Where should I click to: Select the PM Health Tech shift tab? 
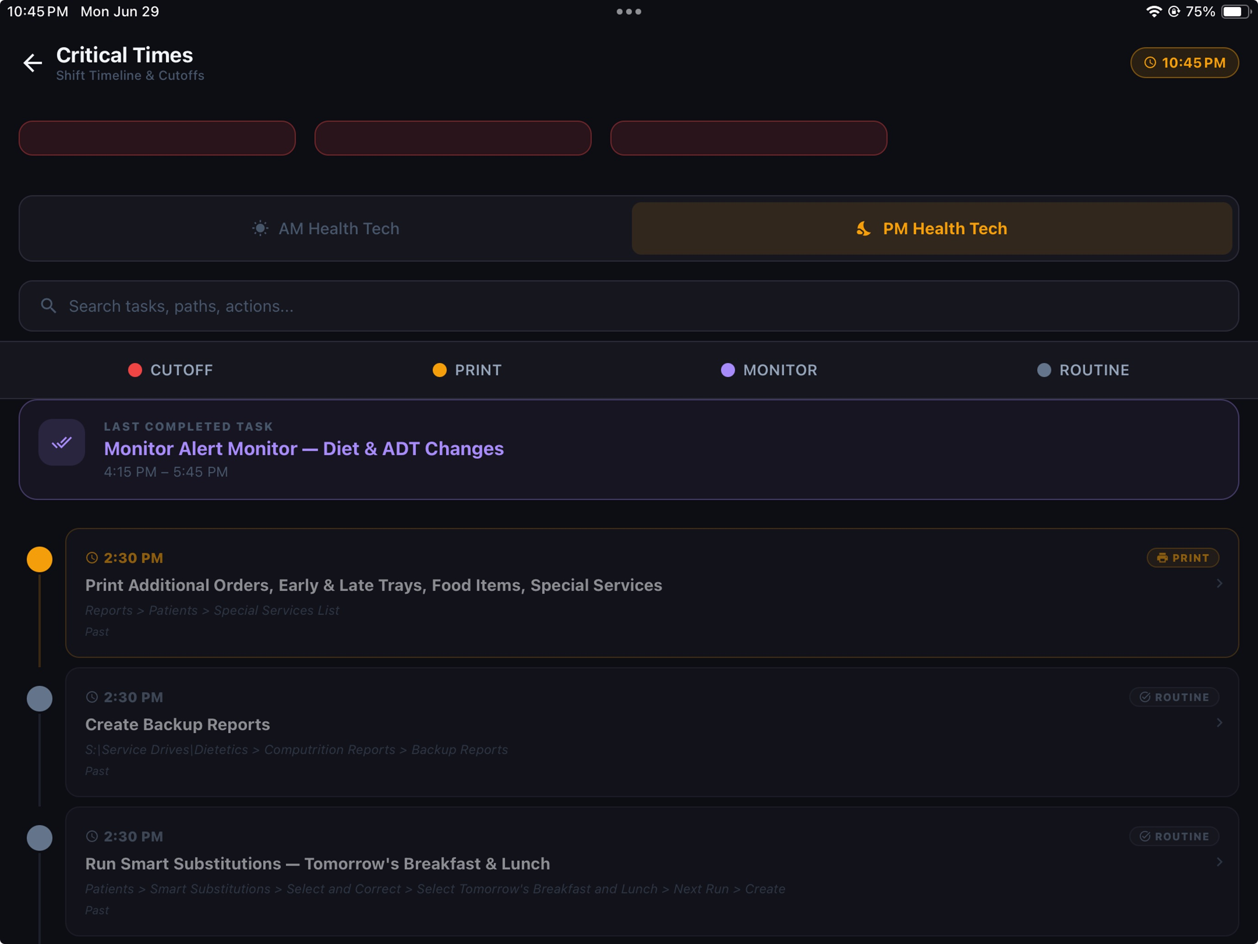click(932, 228)
